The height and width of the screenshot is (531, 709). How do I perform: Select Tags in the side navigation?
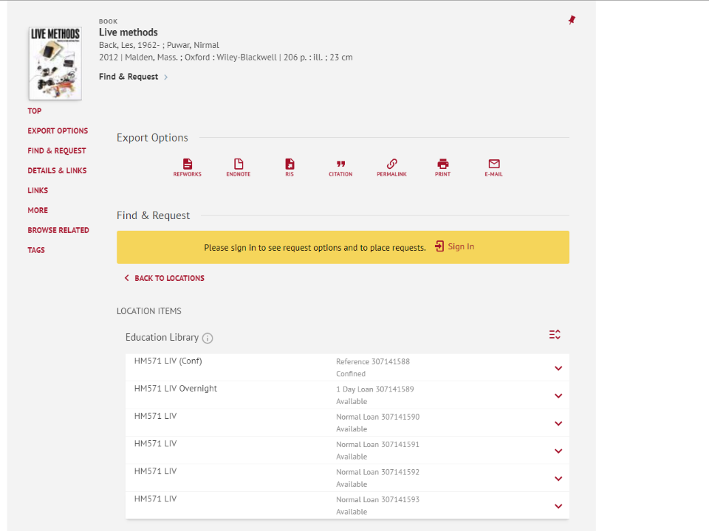click(36, 250)
